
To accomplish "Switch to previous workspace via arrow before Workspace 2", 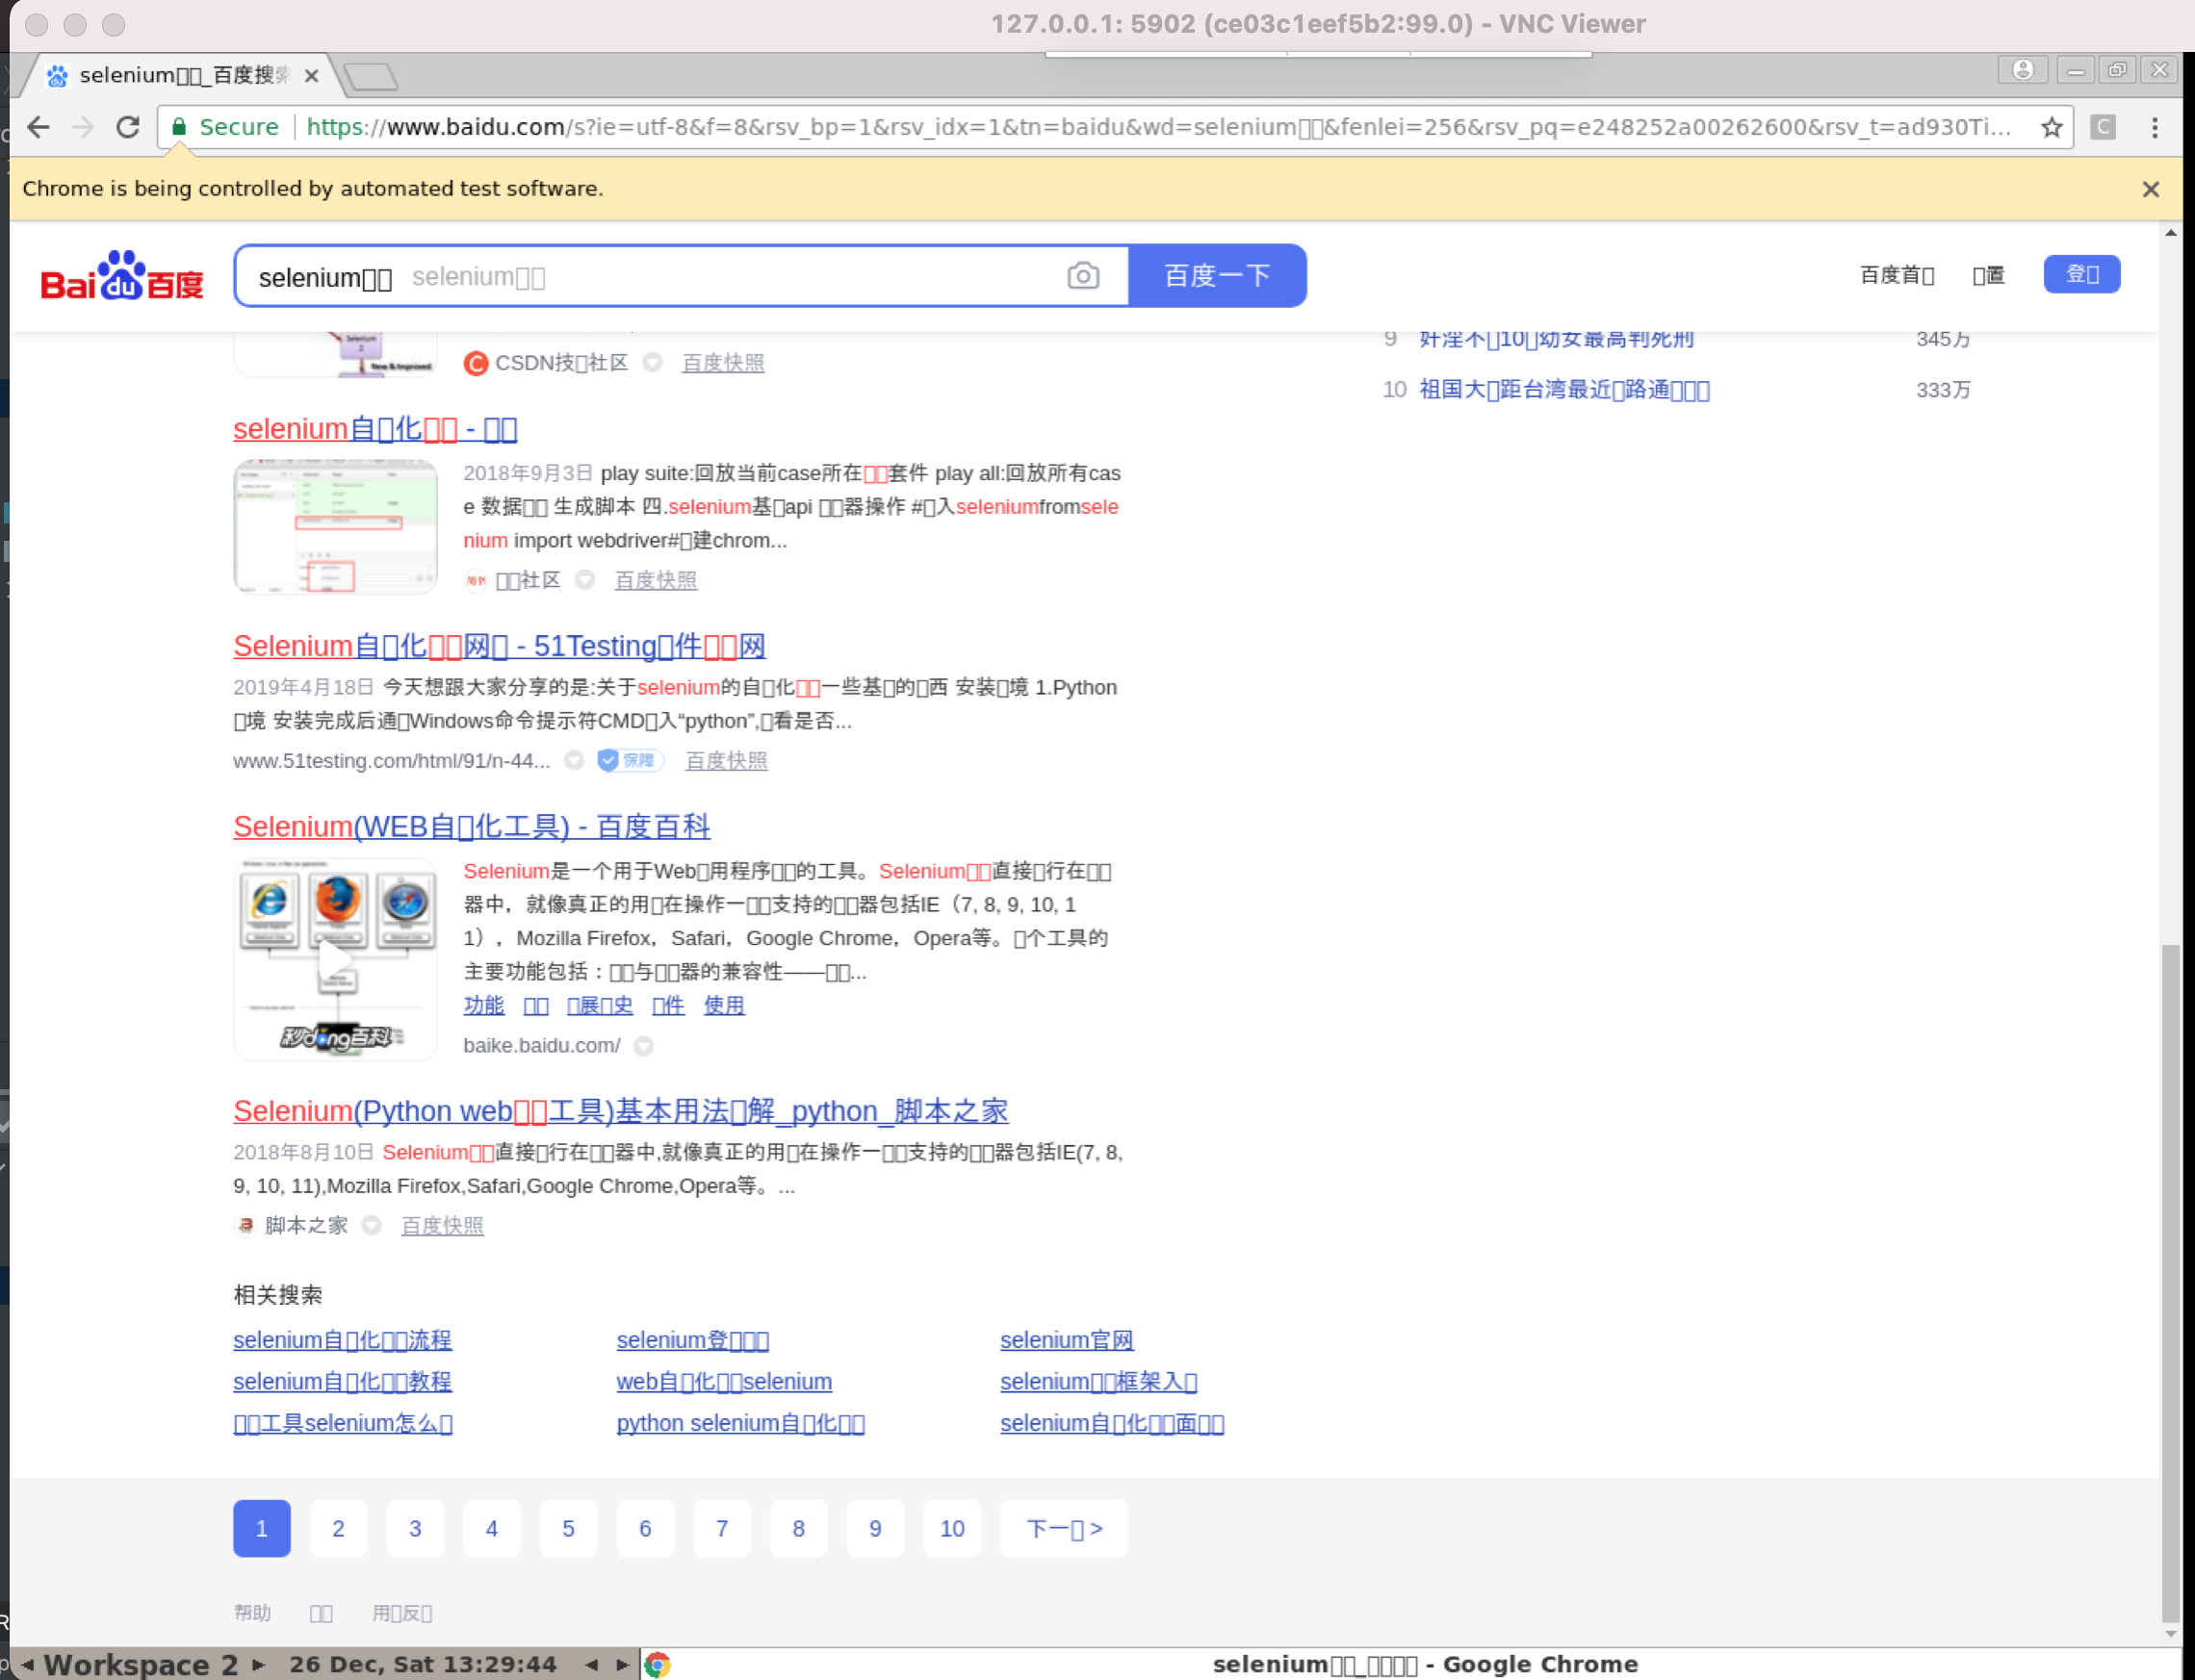I will click(x=28, y=1665).
